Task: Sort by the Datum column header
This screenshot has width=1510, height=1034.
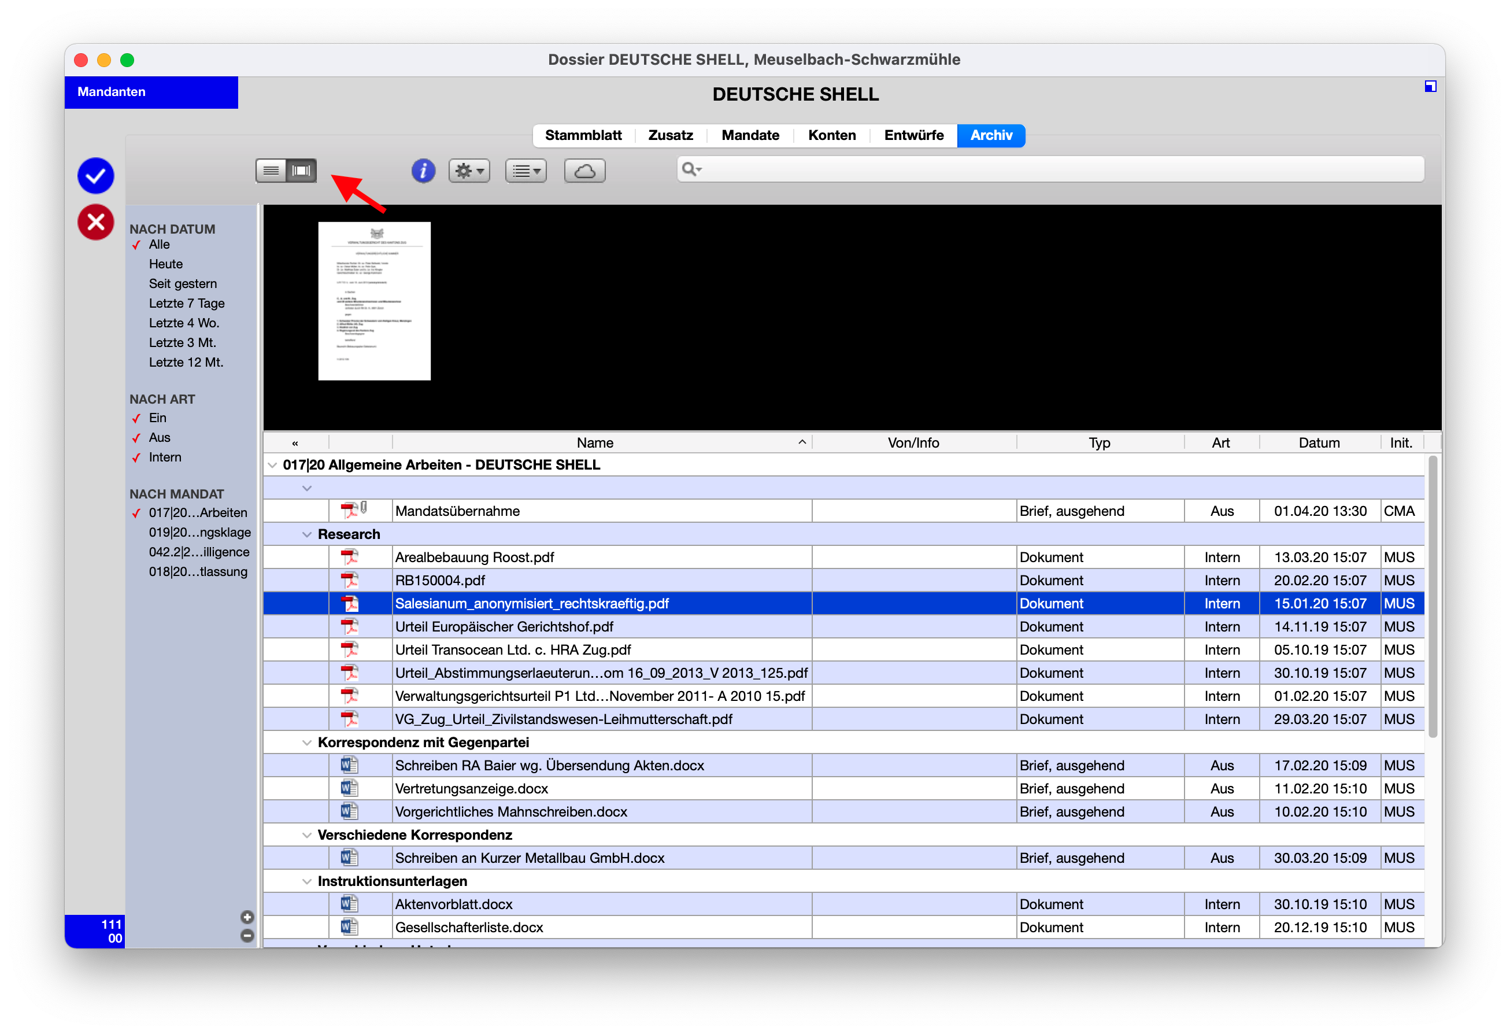Action: pyautogui.click(x=1319, y=442)
